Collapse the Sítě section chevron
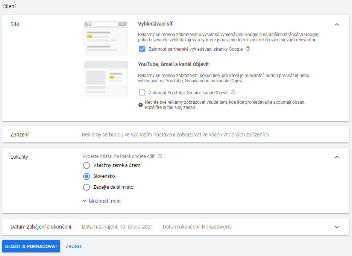Viewport: 352px width, 256px height. 337,24
